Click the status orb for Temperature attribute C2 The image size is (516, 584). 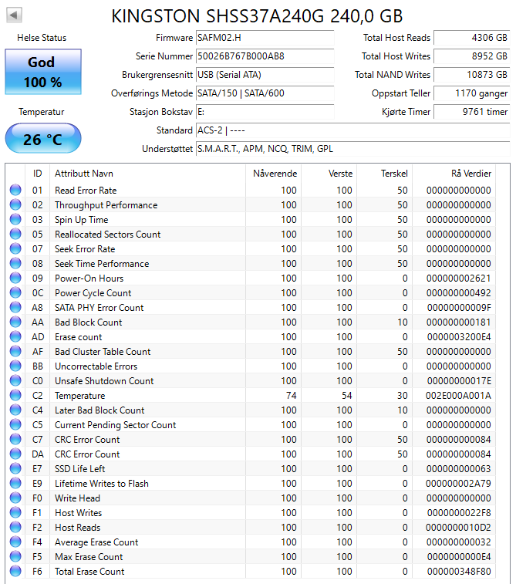(x=15, y=395)
